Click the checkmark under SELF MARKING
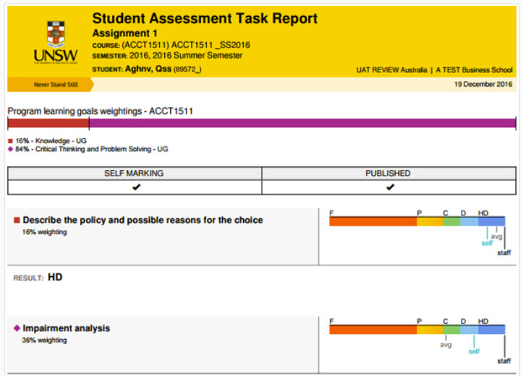 pyautogui.click(x=135, y=187)
